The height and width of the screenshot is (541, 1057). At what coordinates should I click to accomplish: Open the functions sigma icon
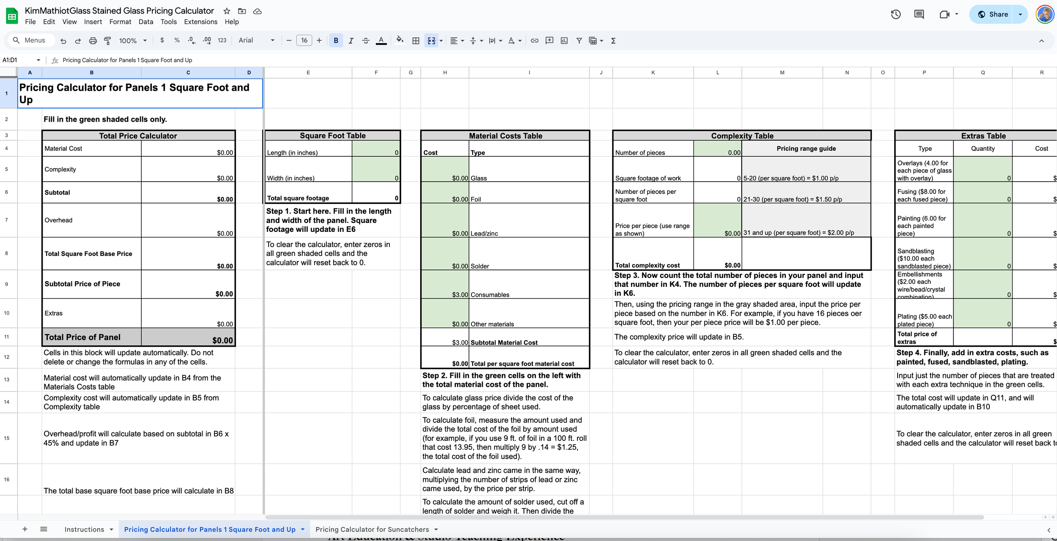(613, 41)
